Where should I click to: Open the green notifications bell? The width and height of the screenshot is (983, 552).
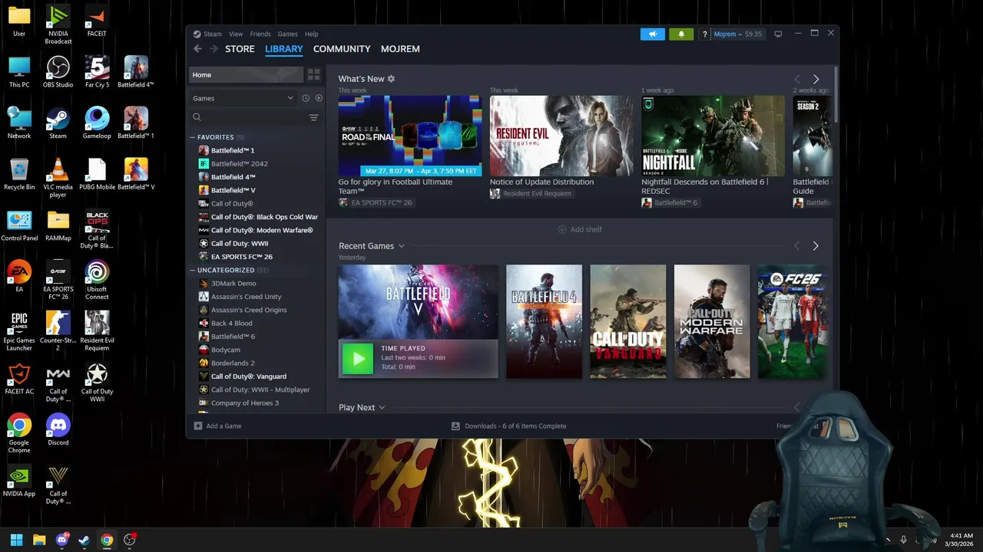click(681, 34)
